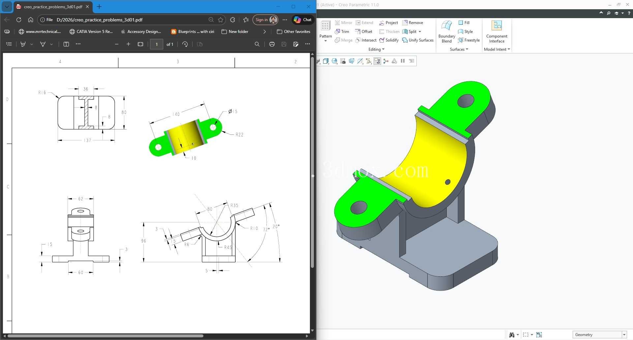Choose the Offset command in Creo
The image size is (633, 340).
364,32
